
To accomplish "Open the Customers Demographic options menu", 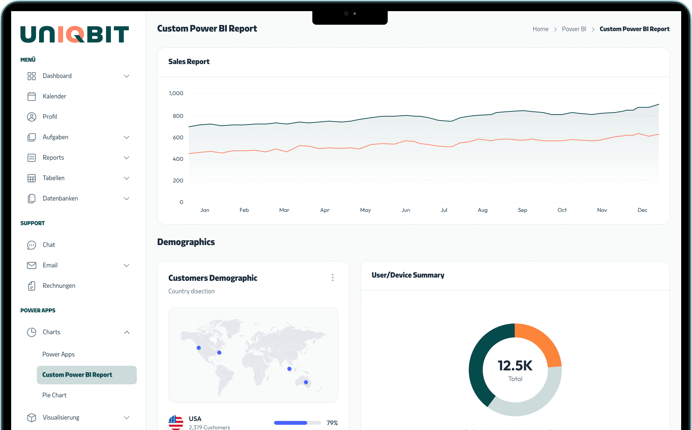I will (x=333, y=277).
